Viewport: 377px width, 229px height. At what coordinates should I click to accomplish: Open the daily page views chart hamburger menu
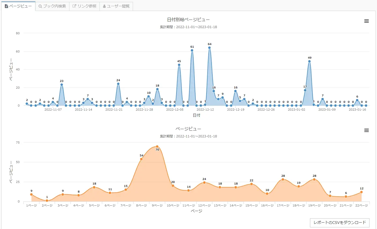[367, 21]
